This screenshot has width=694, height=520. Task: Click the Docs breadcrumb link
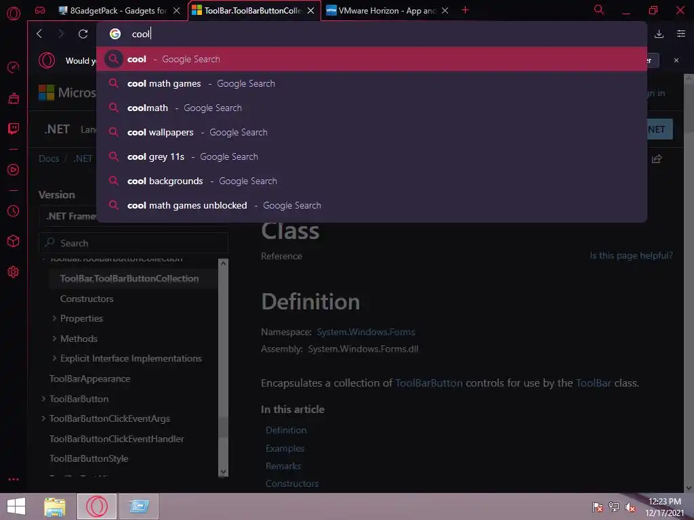pyautogui.click(x=49, y=158)
